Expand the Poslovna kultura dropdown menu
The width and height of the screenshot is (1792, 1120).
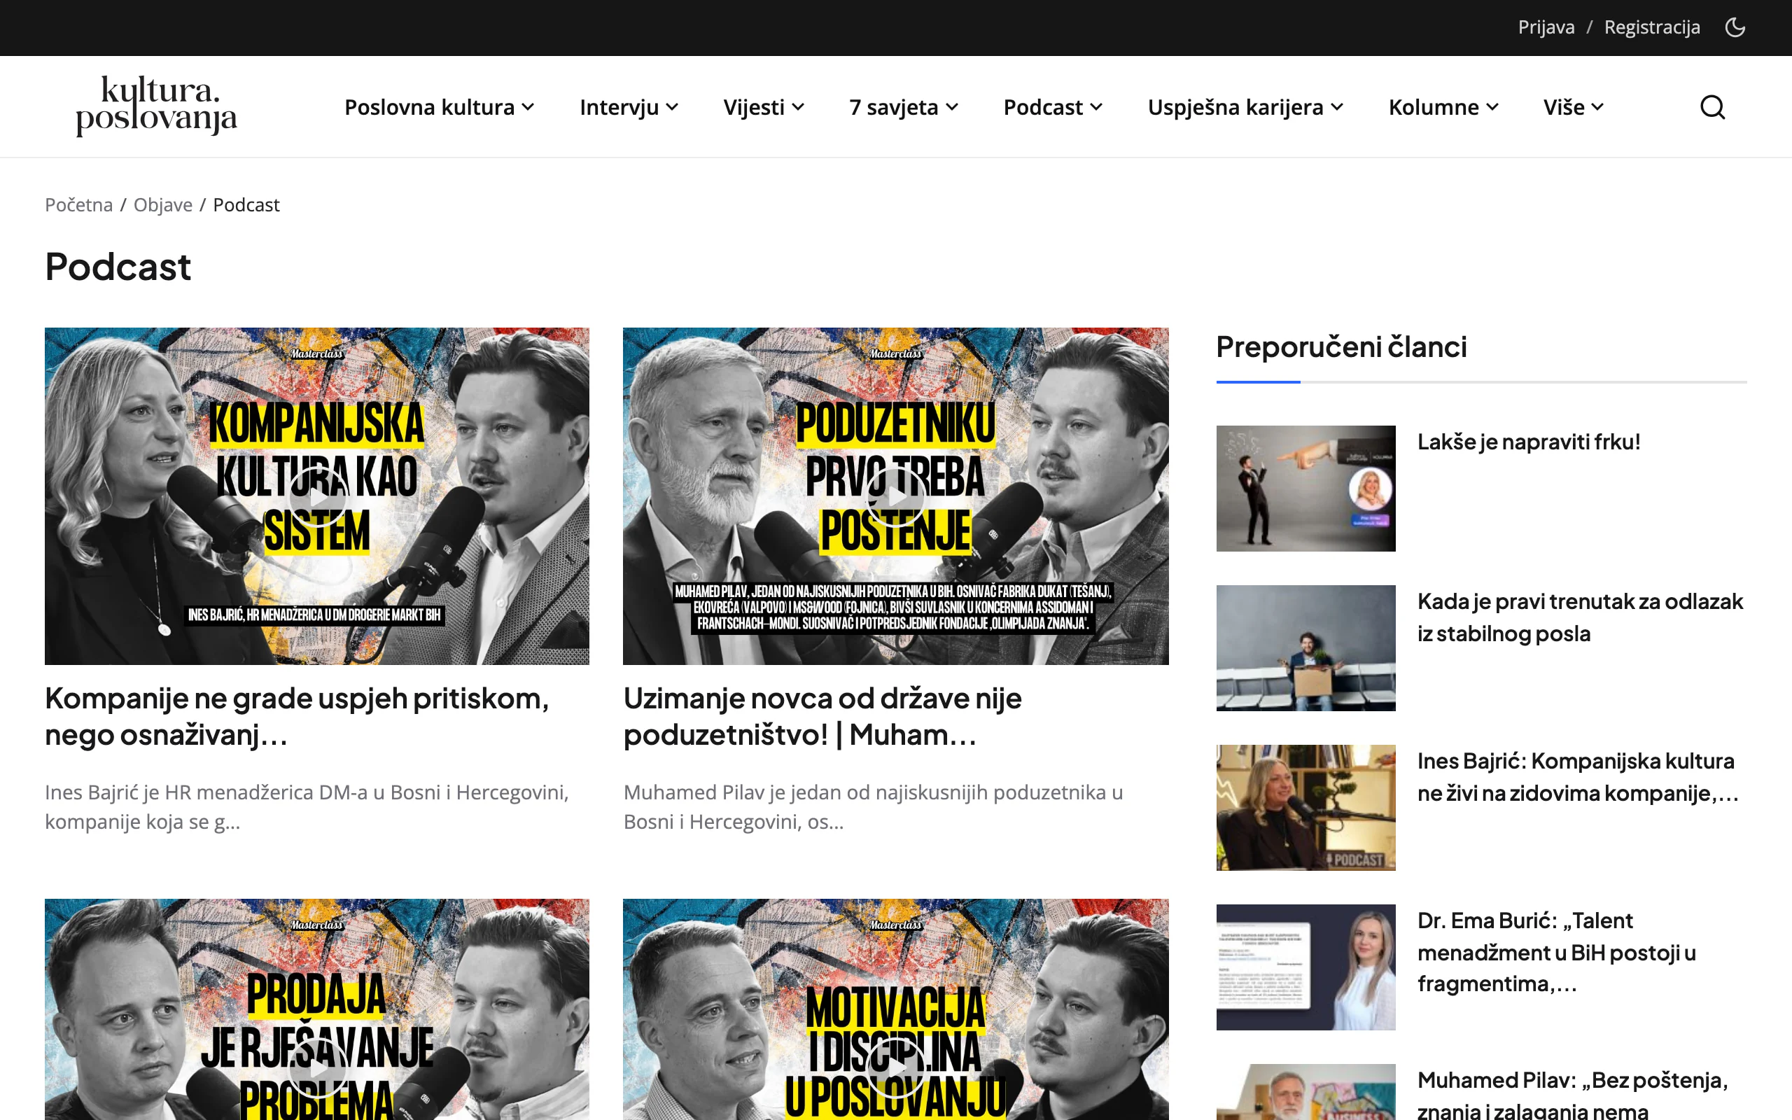[x=439, y=106]
